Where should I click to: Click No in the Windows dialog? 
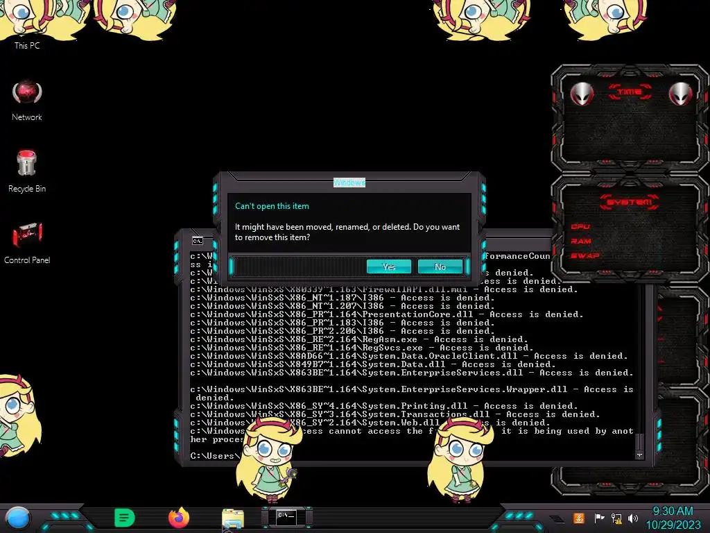(x=440, y=266)
